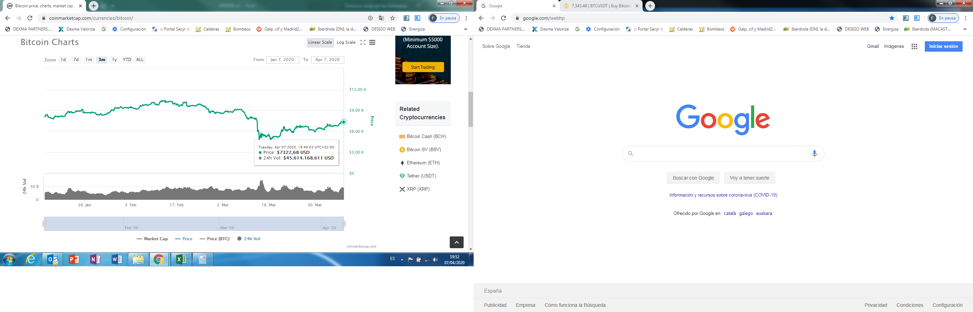Toggle the Market Cap series in legend
This screenshot has width=973, height=312.
[x=152, y=239]
